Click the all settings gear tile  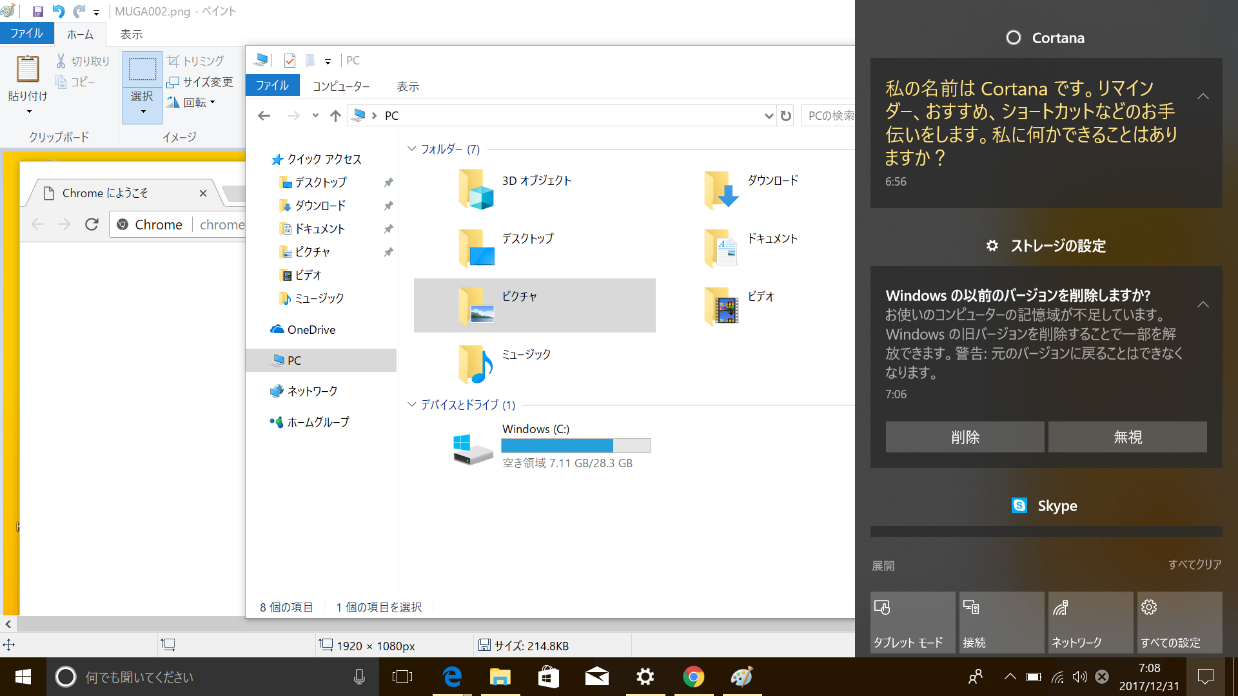[1179, 622]
